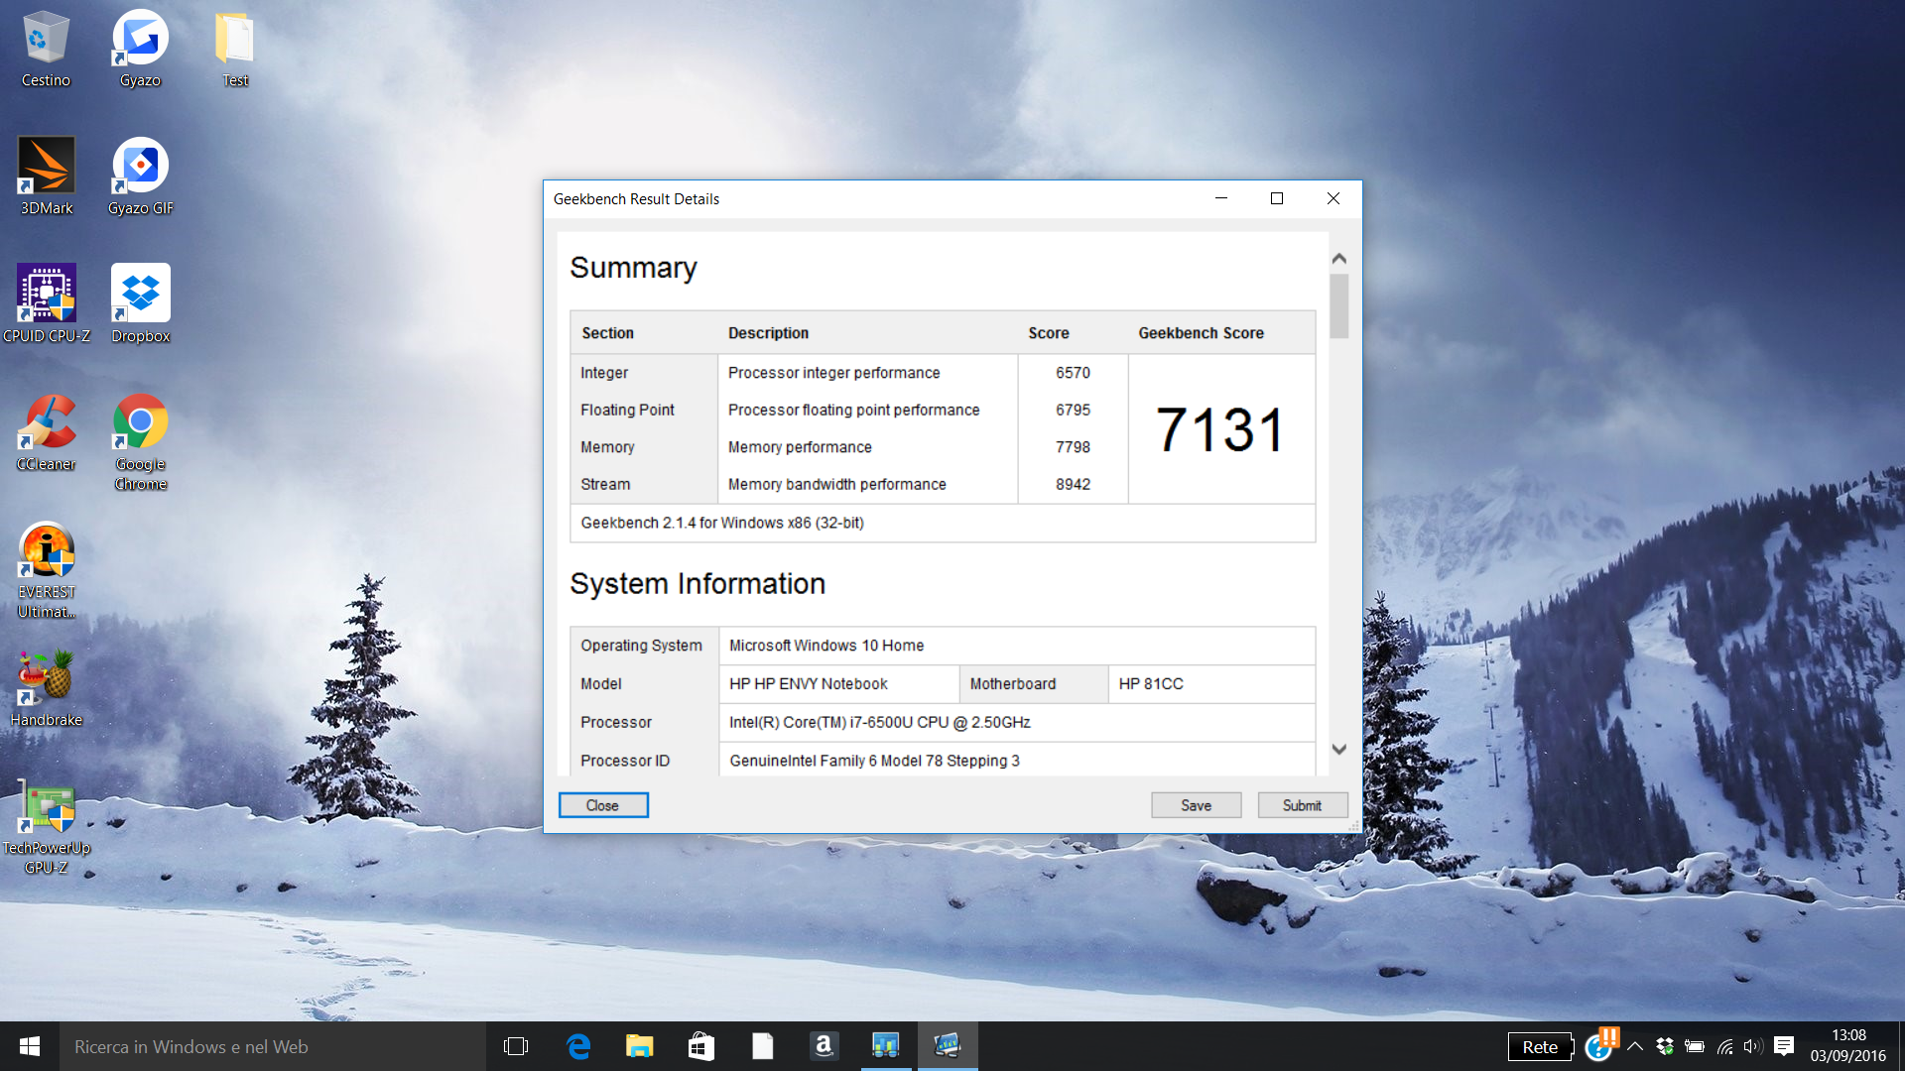Image resolution: width=1905 pixels, height=1071 pixels.
Task: Select the TechPowerUp GPU-Z desktop icon
Action: [47, 826]
